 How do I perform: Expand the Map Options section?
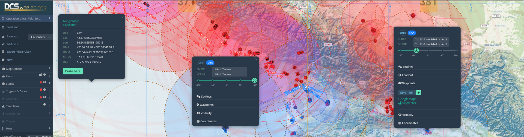click(49, 69)
